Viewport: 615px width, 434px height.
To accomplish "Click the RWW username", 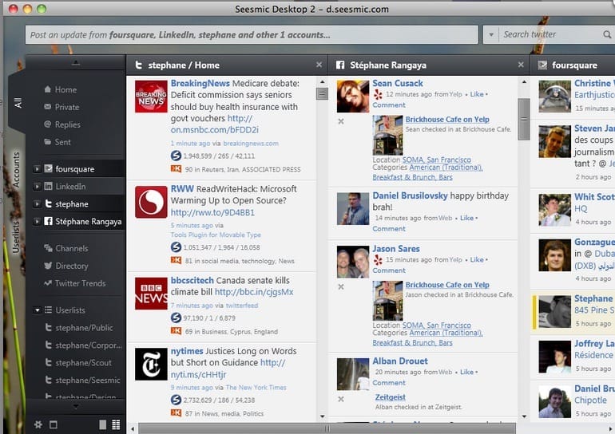I will 182,189.
